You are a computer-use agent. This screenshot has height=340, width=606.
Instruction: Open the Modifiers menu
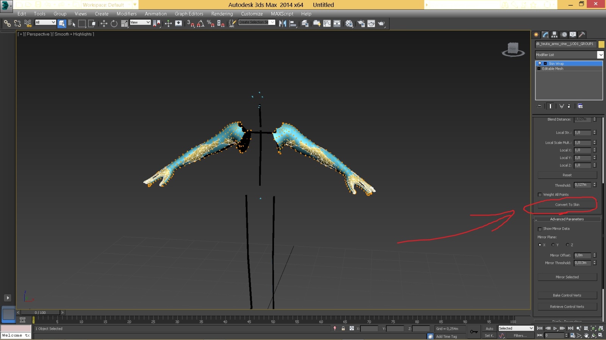coord(127,14)
